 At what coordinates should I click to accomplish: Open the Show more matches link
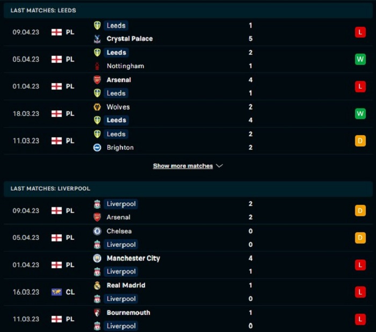click(183, 166)
